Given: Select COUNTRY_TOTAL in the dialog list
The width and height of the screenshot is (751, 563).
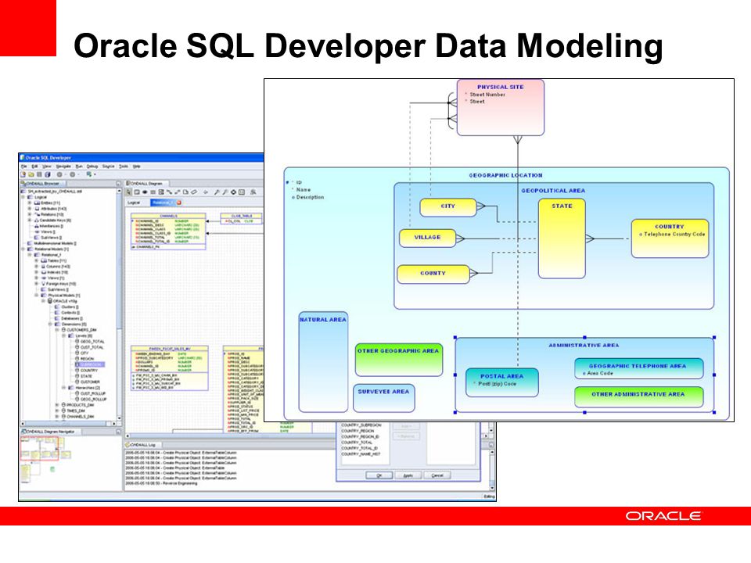Looking at the screenshot, I should click(x=357, y=443).
